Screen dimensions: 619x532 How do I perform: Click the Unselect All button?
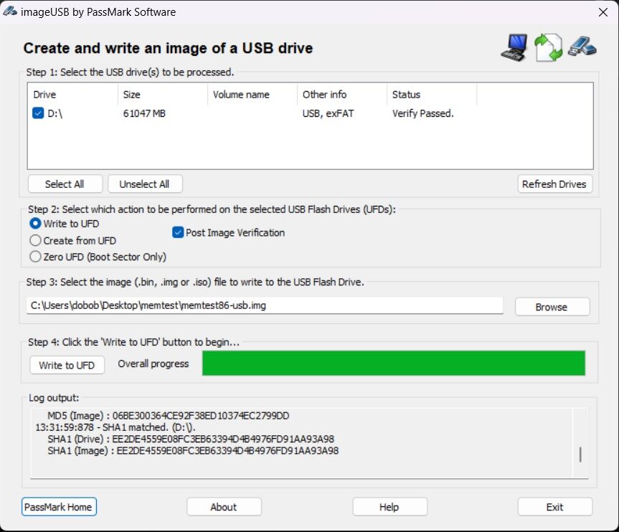(x=145, y=184)
